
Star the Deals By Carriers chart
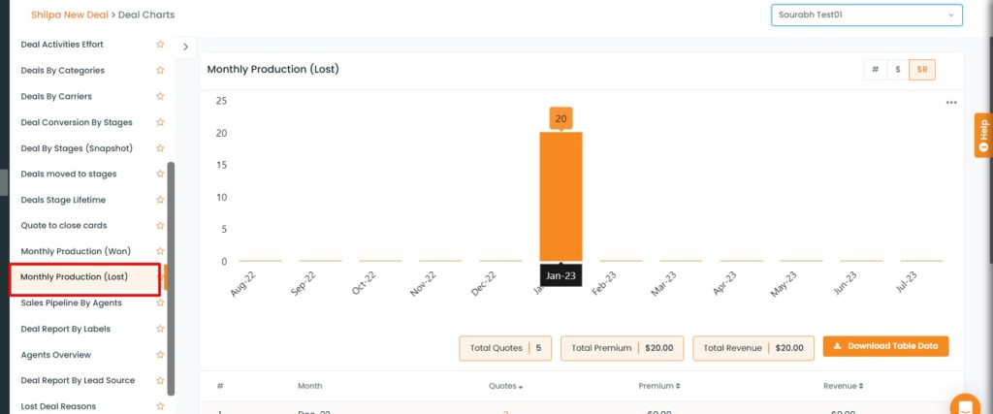pyautogui.click(x=160, y=96)
